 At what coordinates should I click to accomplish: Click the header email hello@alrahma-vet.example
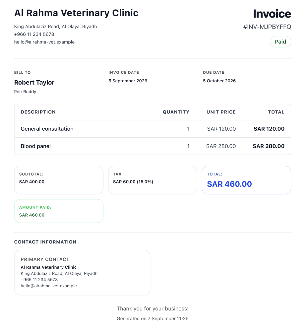[44, 42]
